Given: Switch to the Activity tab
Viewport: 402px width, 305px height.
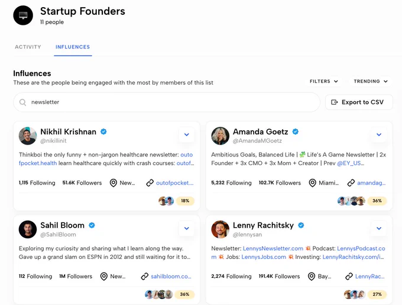Looking at the screenshot, I should click(28, 47).
